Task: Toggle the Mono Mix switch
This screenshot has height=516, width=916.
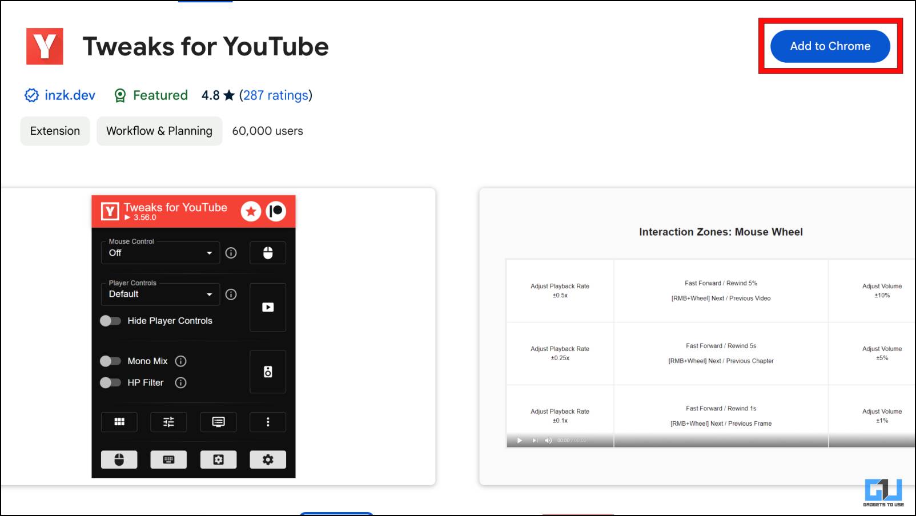Action: [110, 361]
